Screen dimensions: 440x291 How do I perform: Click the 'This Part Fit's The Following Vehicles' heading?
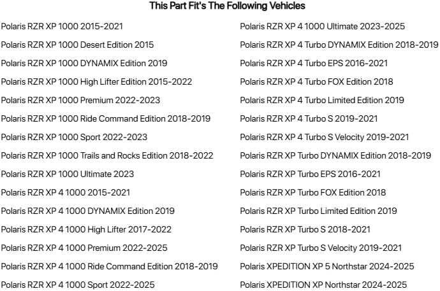(227, 6)
